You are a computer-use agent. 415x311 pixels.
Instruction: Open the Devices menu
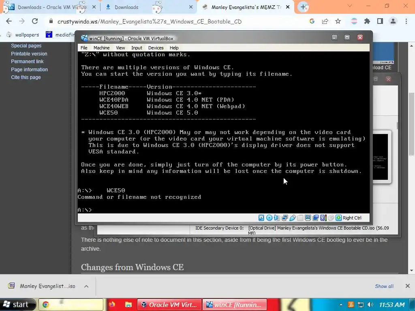coord(156,48)
